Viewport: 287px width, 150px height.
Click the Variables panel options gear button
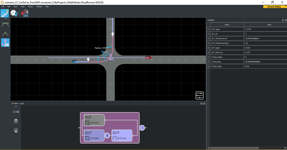[x=283, y=20]
